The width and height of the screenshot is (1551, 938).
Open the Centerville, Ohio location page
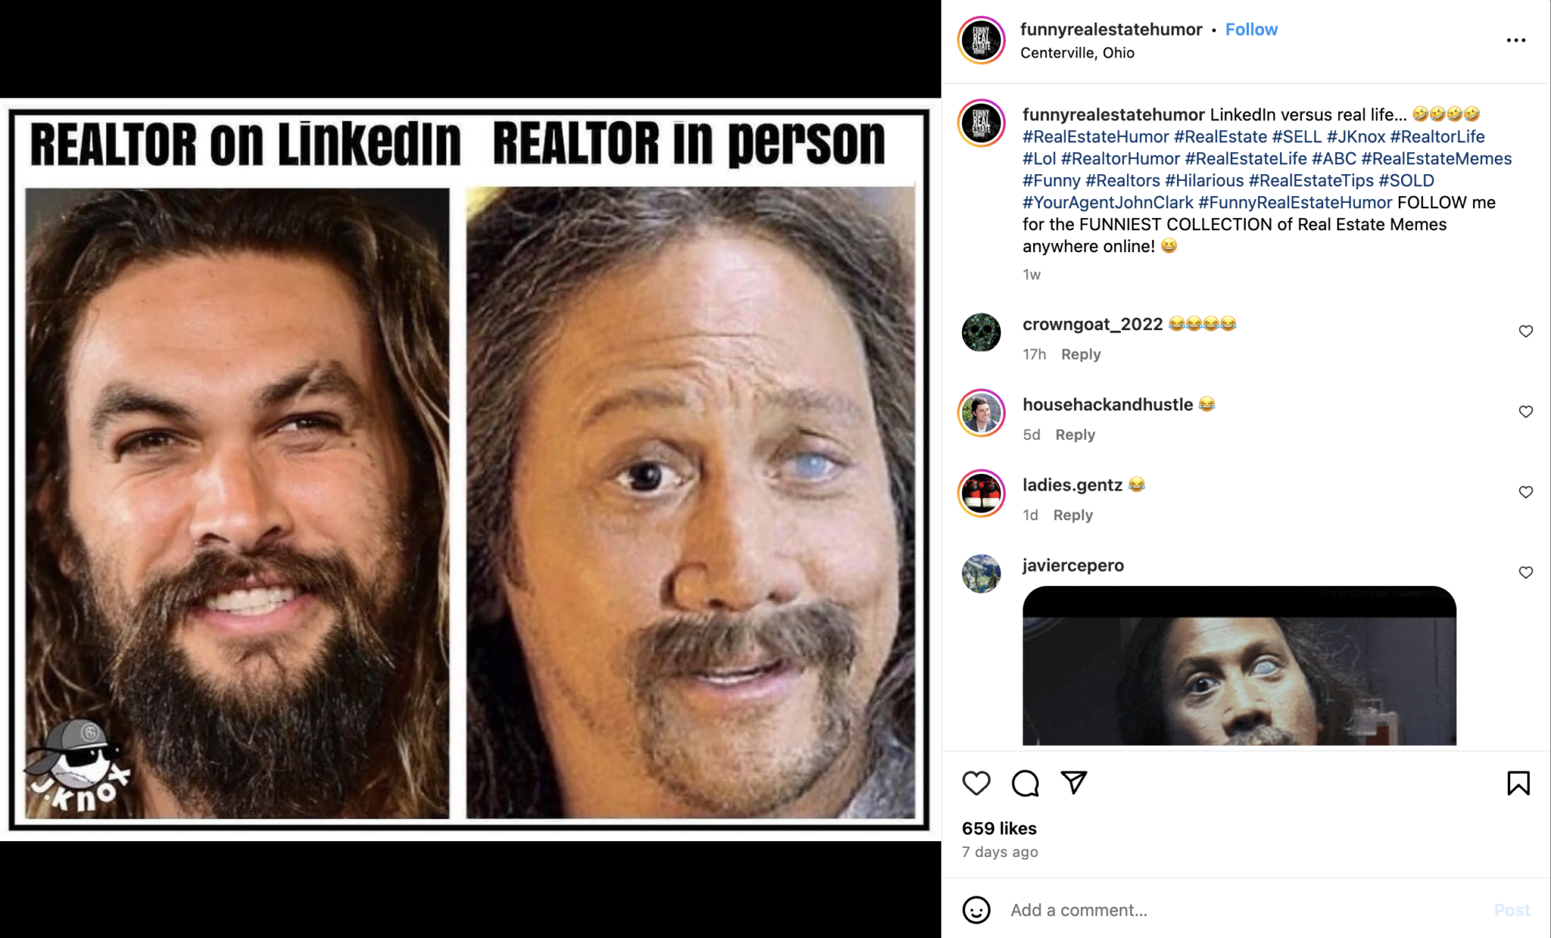(1078, 52)
